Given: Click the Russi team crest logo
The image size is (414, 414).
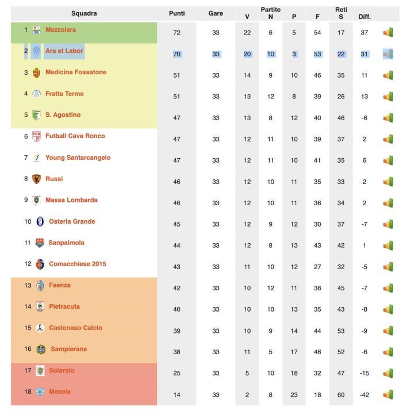Looking at the screenshot, I should (36, 179).
